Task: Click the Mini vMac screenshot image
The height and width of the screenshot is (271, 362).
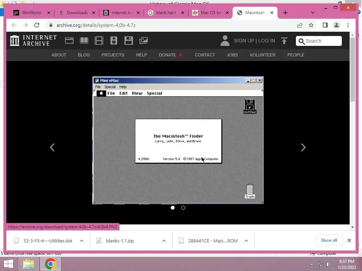Action: click(x=178, y=140)
